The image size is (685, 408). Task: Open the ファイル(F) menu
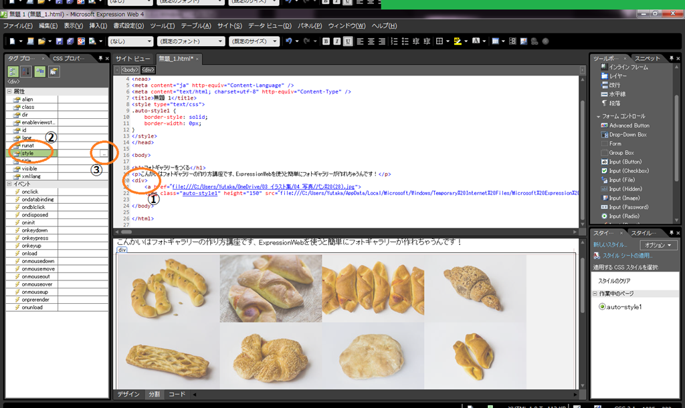tap(18, 26)
